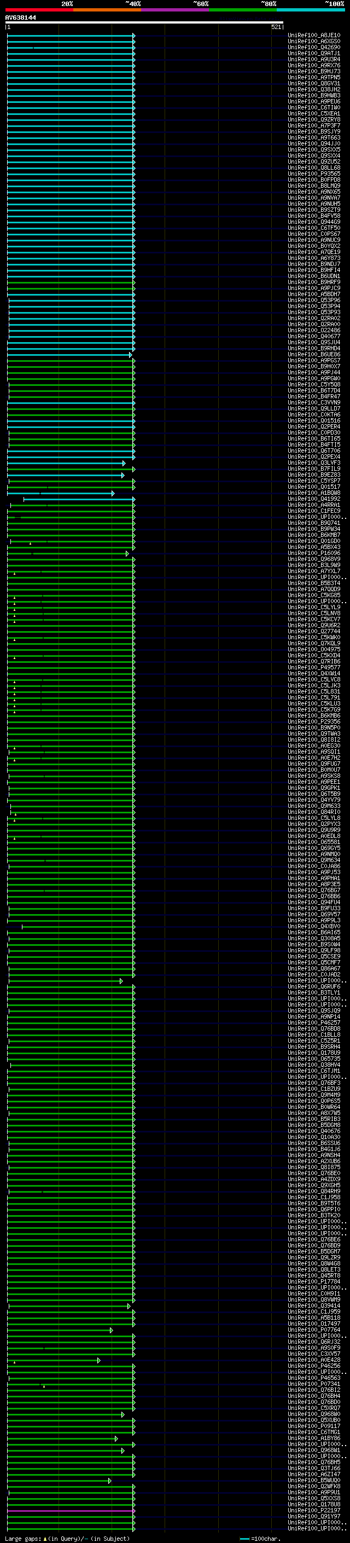The height and width of the screenshot is (1543, 350).
Task: Select the query label AV638144
Action: [x=20, y=18]
